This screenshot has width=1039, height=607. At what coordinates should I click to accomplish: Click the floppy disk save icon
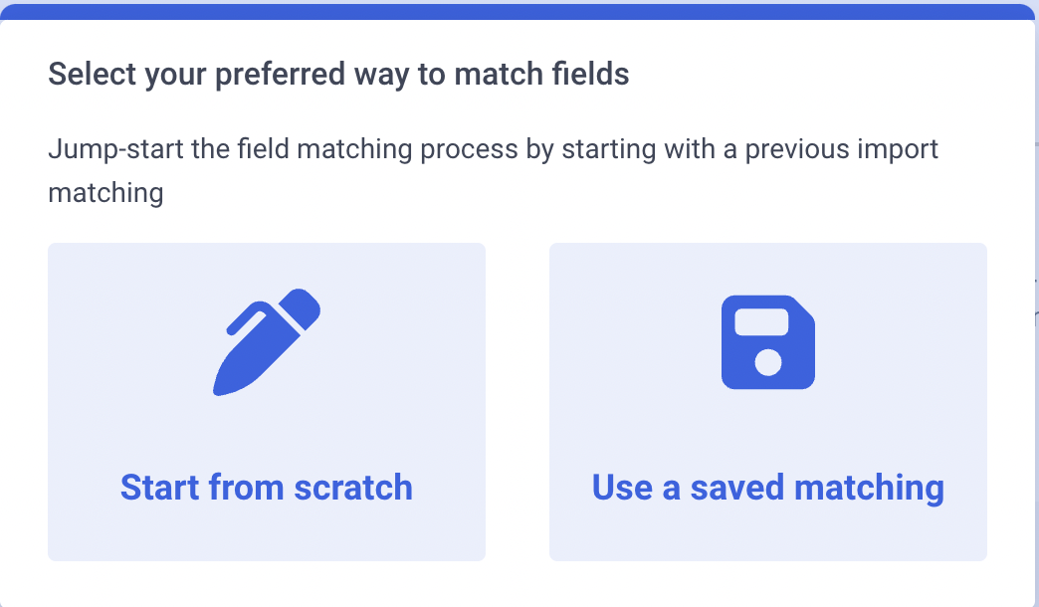click(x=768, y=342)
